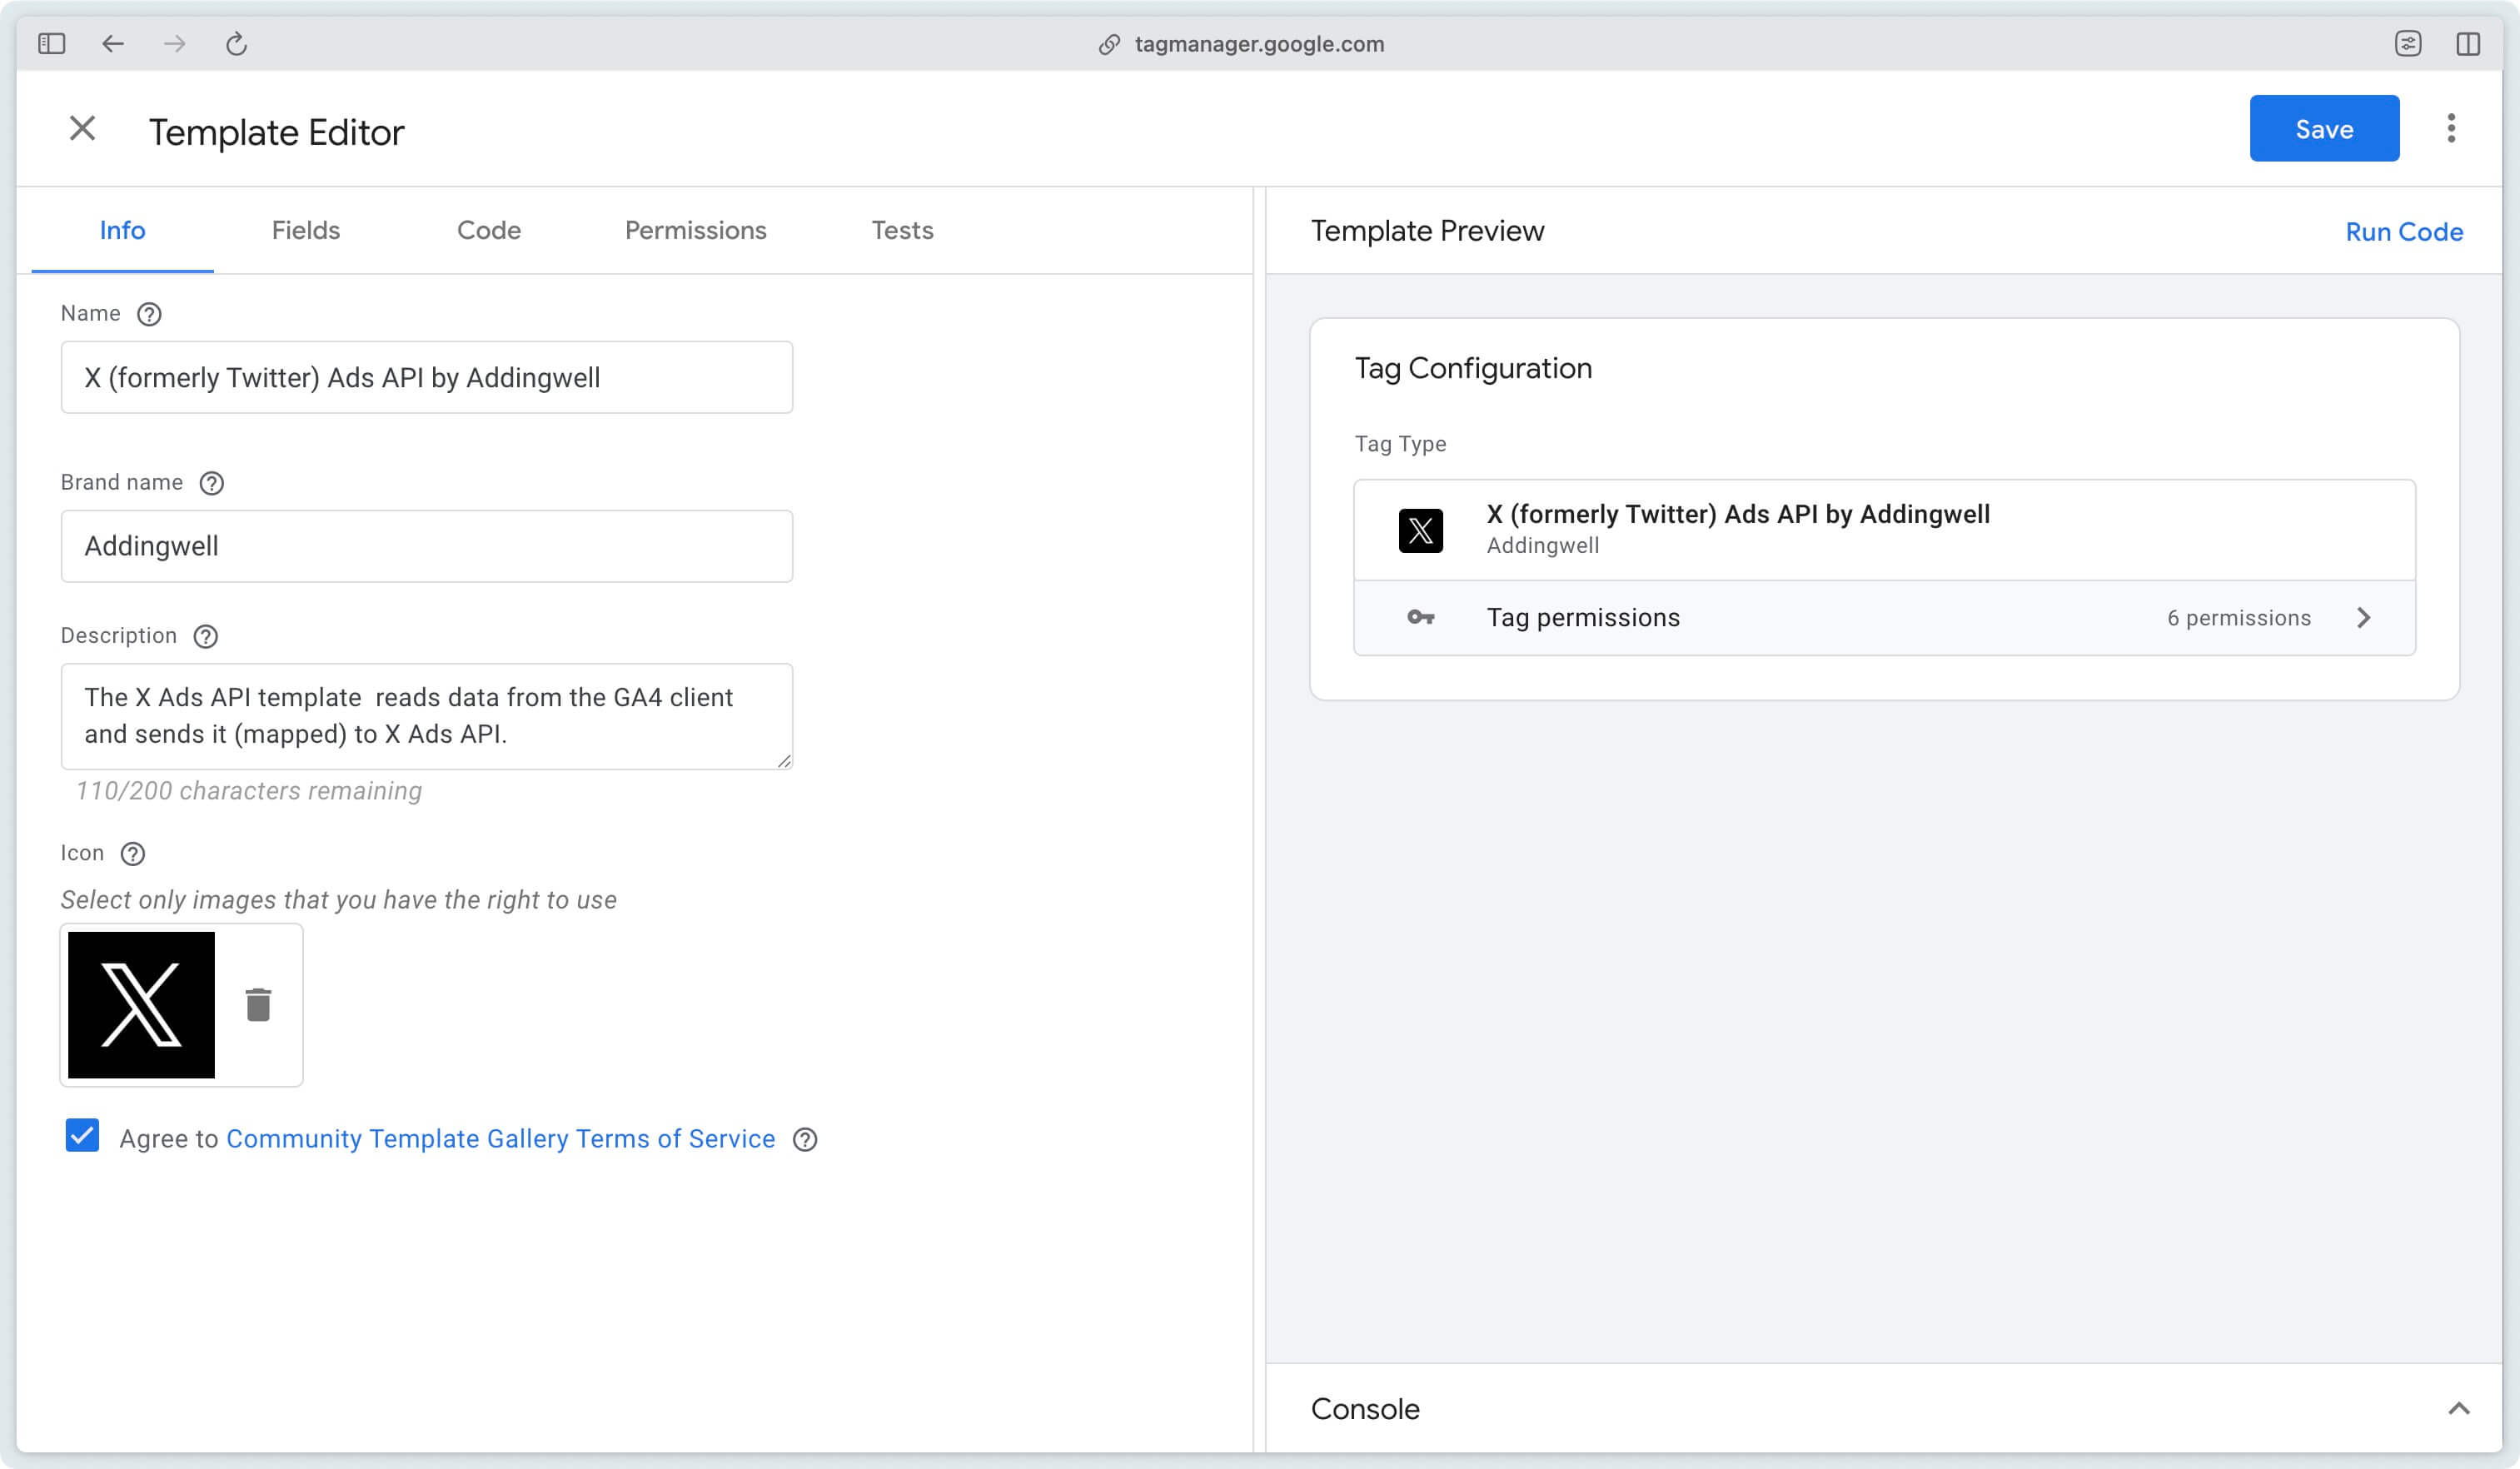The width and height of the screenshot is (2520, 1469).
Task: Open Community Template Gallery Terms of Service link
Action: point(500,1139)
